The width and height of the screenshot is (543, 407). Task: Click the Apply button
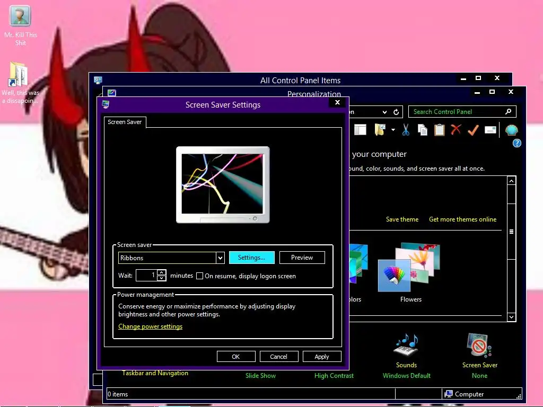322,357
